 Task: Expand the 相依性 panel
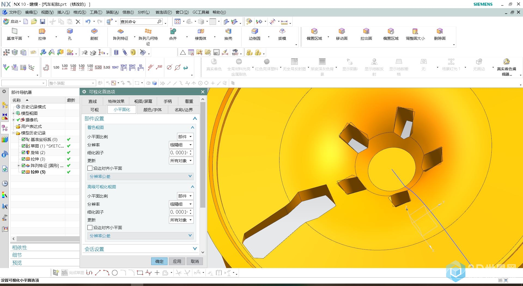click(x=45, y=247)
